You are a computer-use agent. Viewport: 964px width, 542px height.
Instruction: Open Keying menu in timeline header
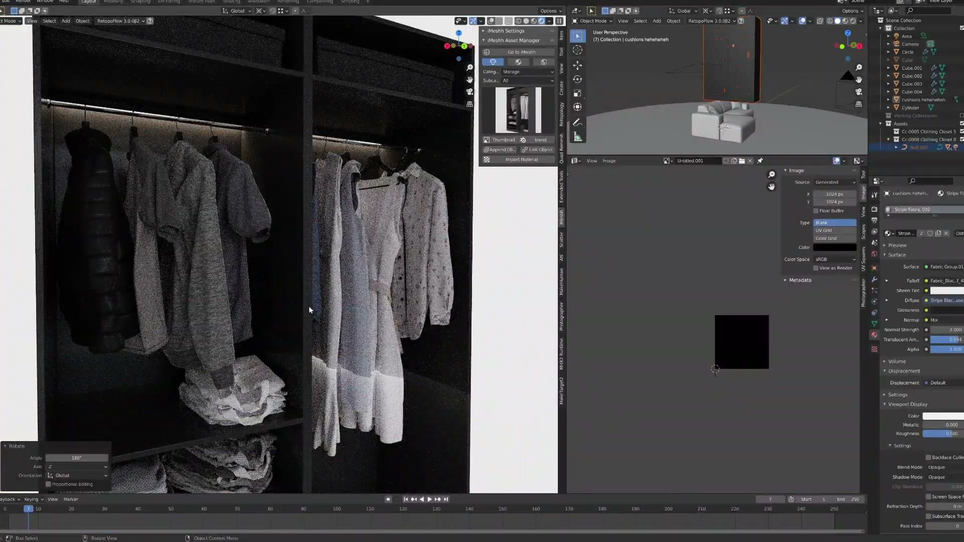[x=33, y=499]
